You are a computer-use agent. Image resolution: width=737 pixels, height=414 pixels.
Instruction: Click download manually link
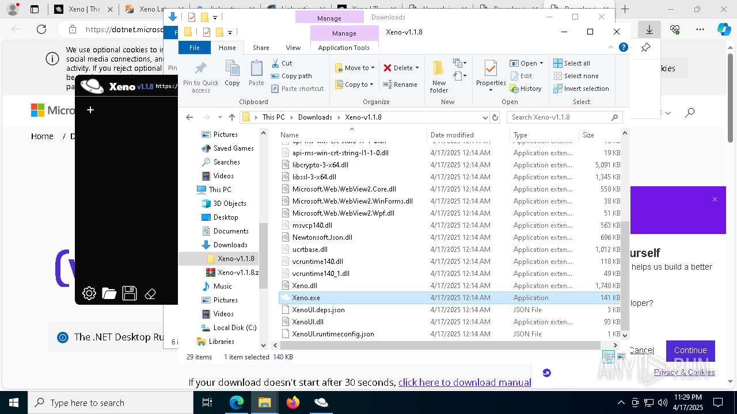465,382
